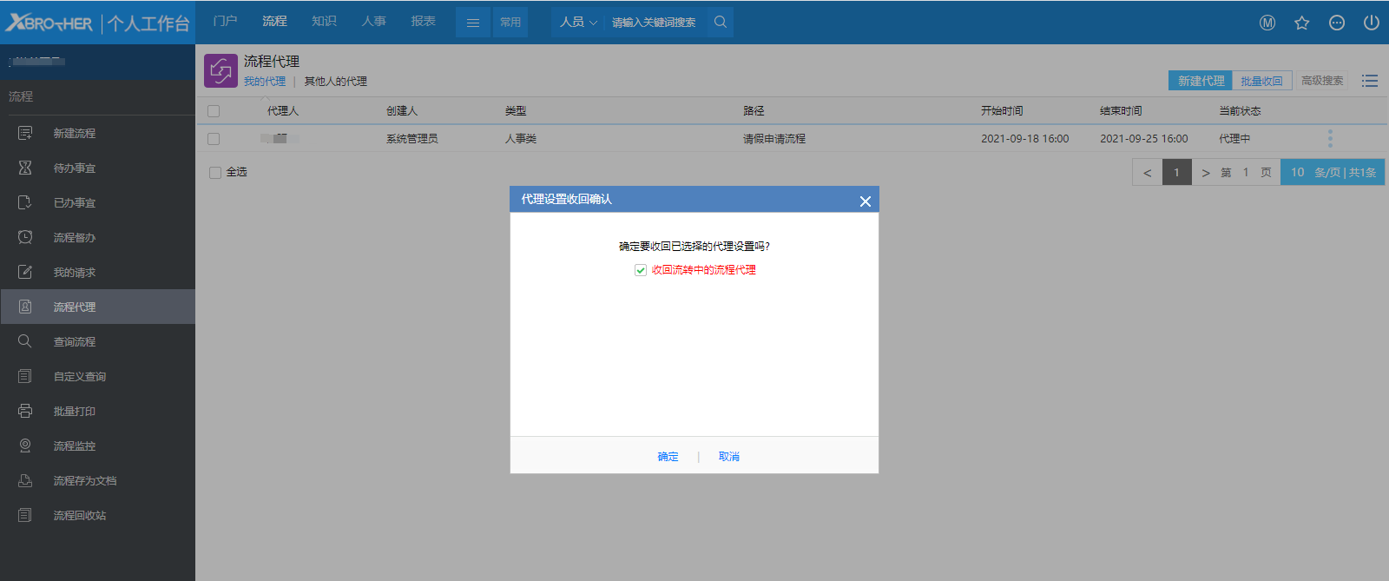This screenshot has width=1389, height=581.
Task: Click the list view icon beside 高级搜索
Action: [x=1370, y=81]
